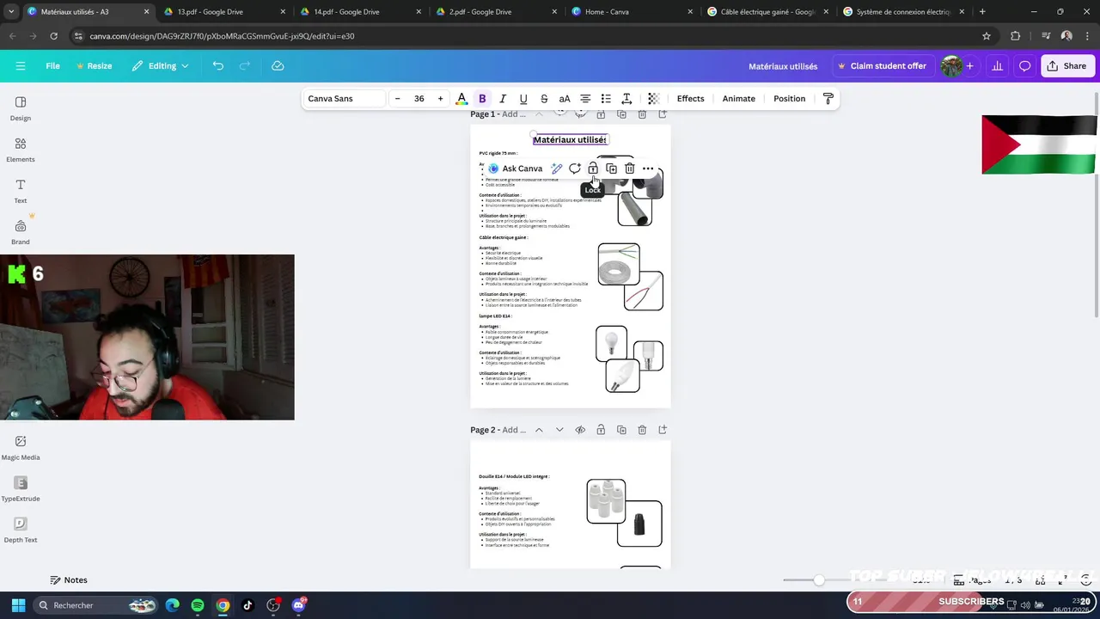Open the Notes panel
Viewport: 1100px width, 619px height.
pyautogui.click(x=69, y=580)
